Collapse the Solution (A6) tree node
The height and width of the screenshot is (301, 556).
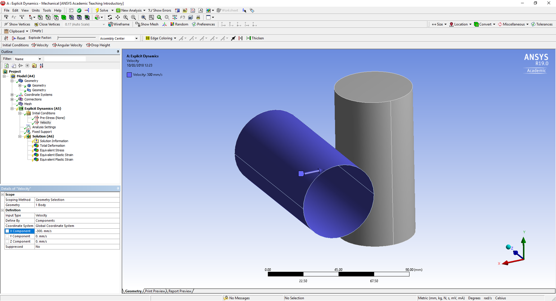click(20, 137)
